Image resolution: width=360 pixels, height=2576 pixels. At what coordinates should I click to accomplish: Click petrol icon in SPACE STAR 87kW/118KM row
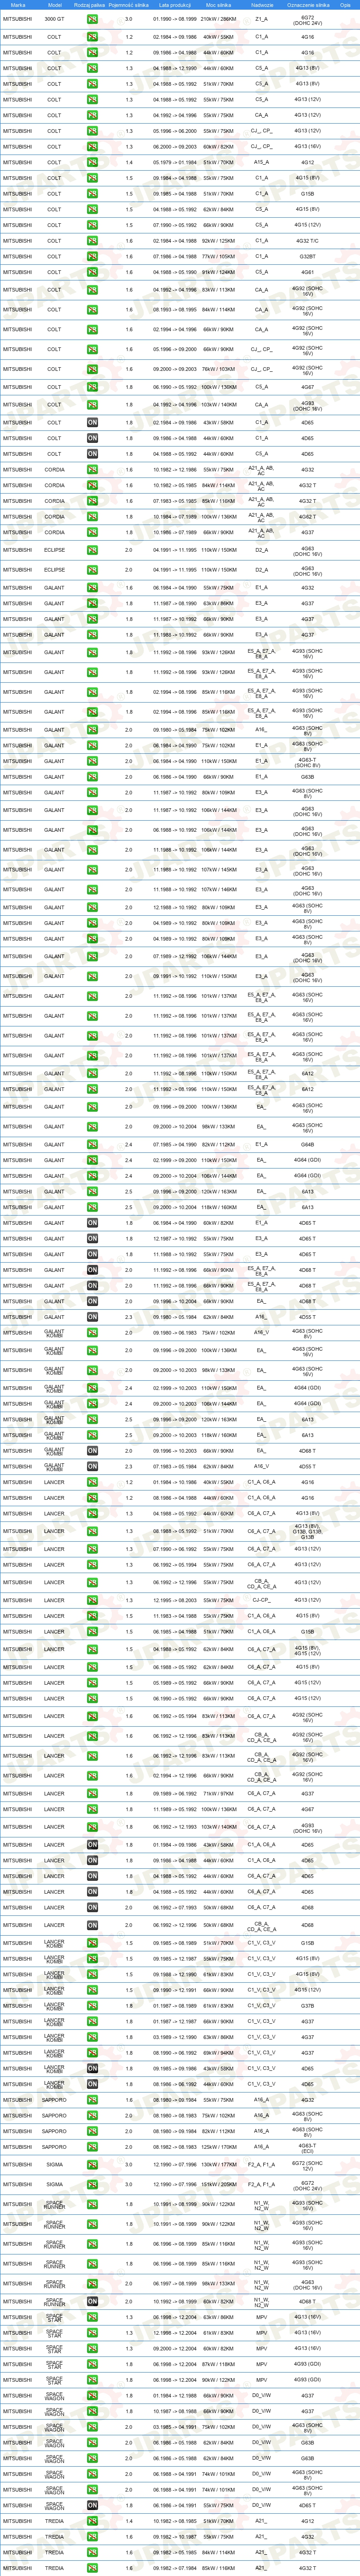pyautogui.click(x=92, y=2364)
